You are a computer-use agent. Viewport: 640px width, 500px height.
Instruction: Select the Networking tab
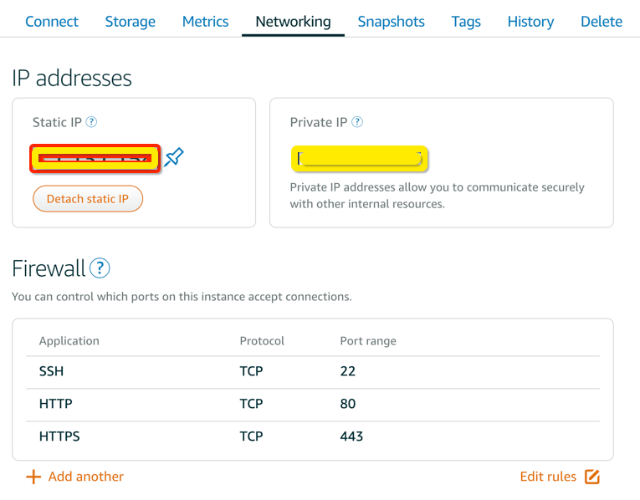[x=293, y=21]
